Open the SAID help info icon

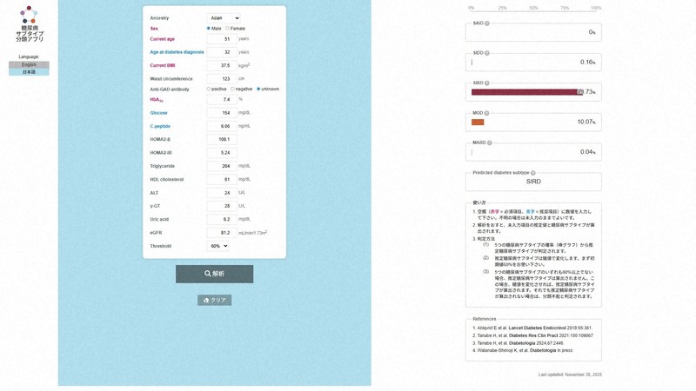click(x=487, y=23)
